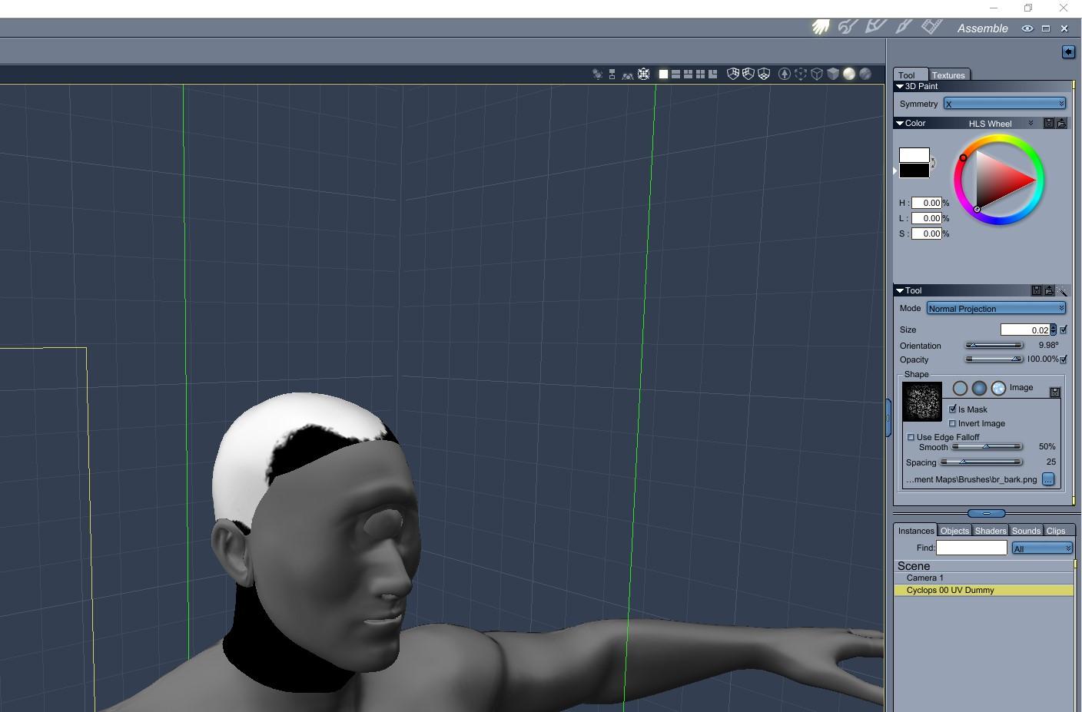Open the Texture room brush icon
Viewport: 1082px width, 712px height.
click(904, 28)
